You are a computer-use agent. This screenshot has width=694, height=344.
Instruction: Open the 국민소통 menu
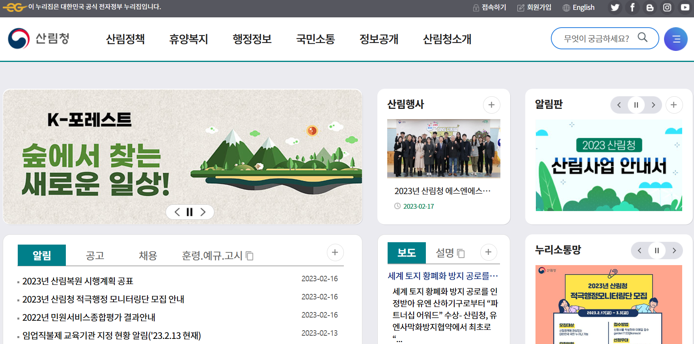tap(315, 39)
